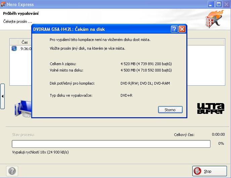Maximize the Nero Express window

click(219, 4)
